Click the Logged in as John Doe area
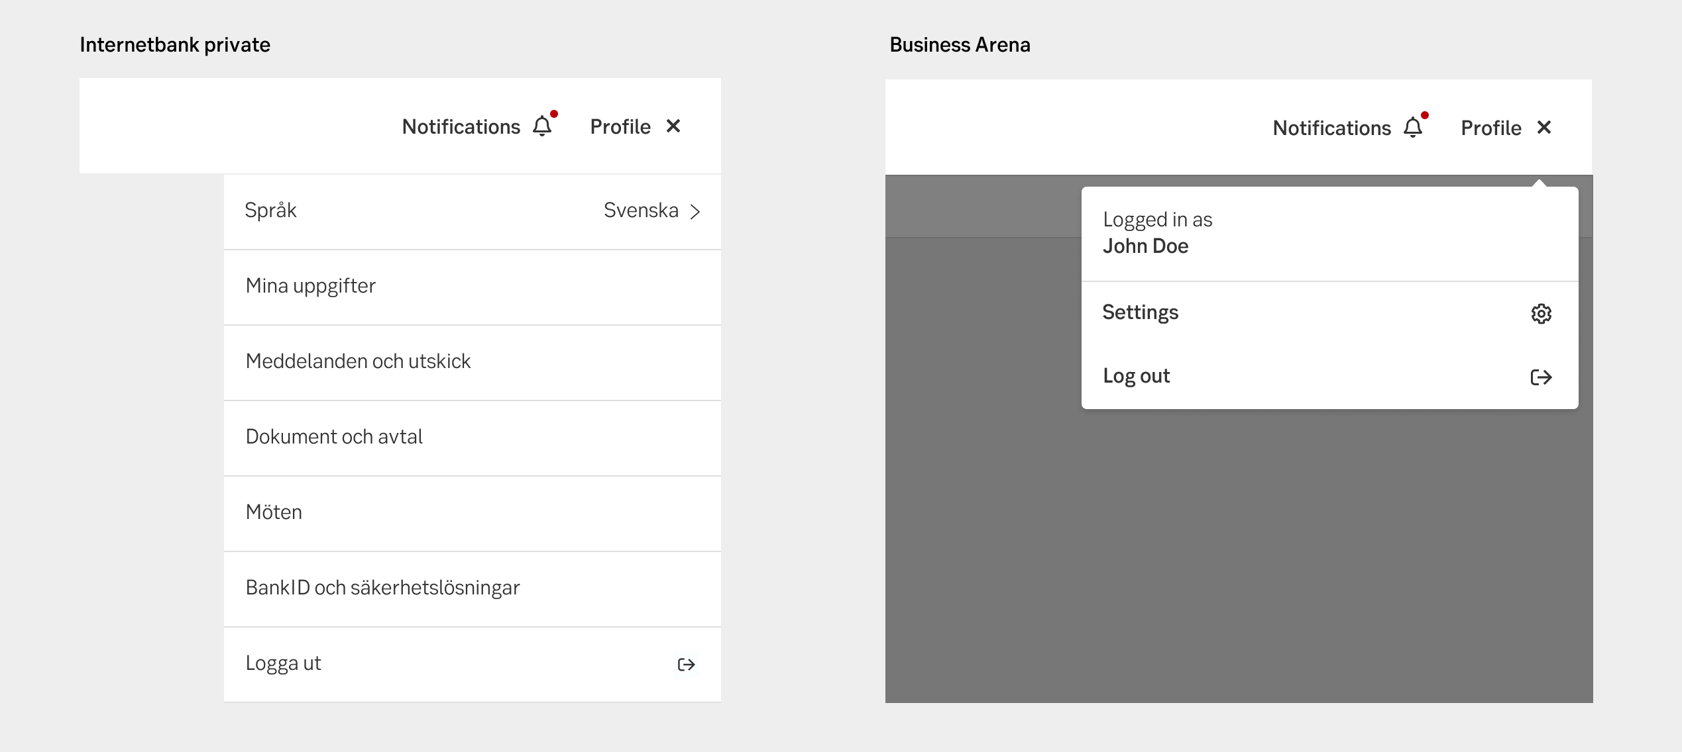Viewport: 1682px width, 752px height. click(x=1330, y=234)
